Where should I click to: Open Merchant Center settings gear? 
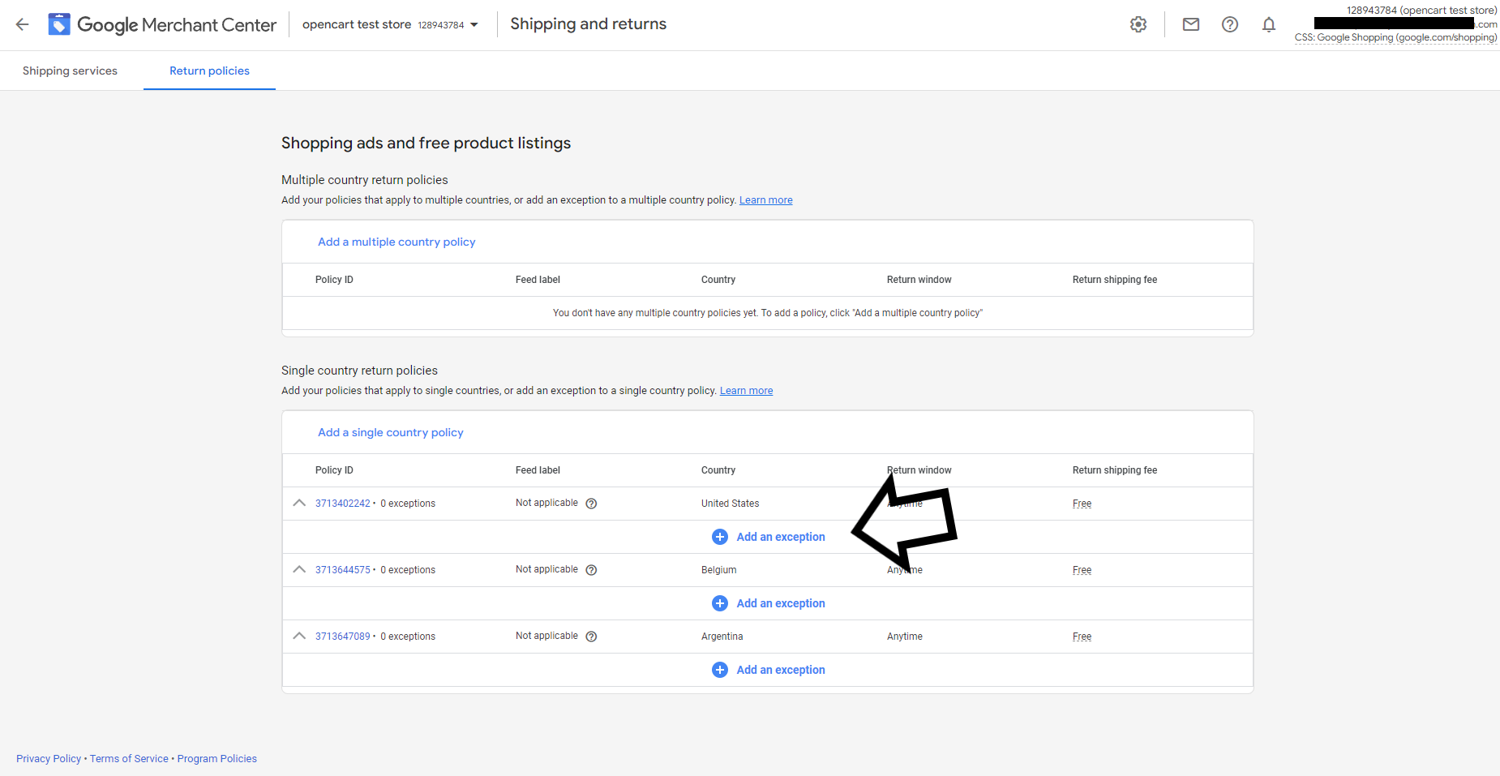coord(1138,24)
